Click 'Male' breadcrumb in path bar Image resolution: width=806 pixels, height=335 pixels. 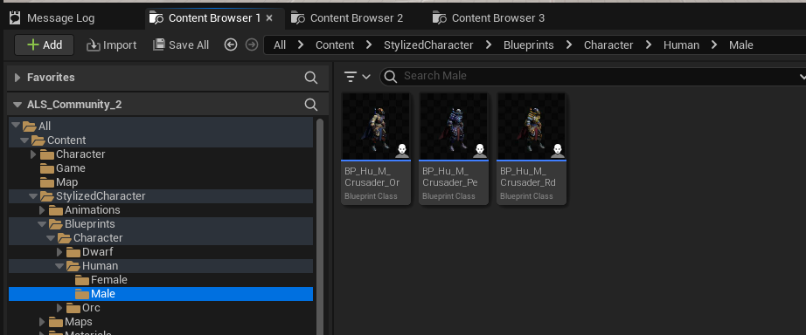[x=740, y=45]
